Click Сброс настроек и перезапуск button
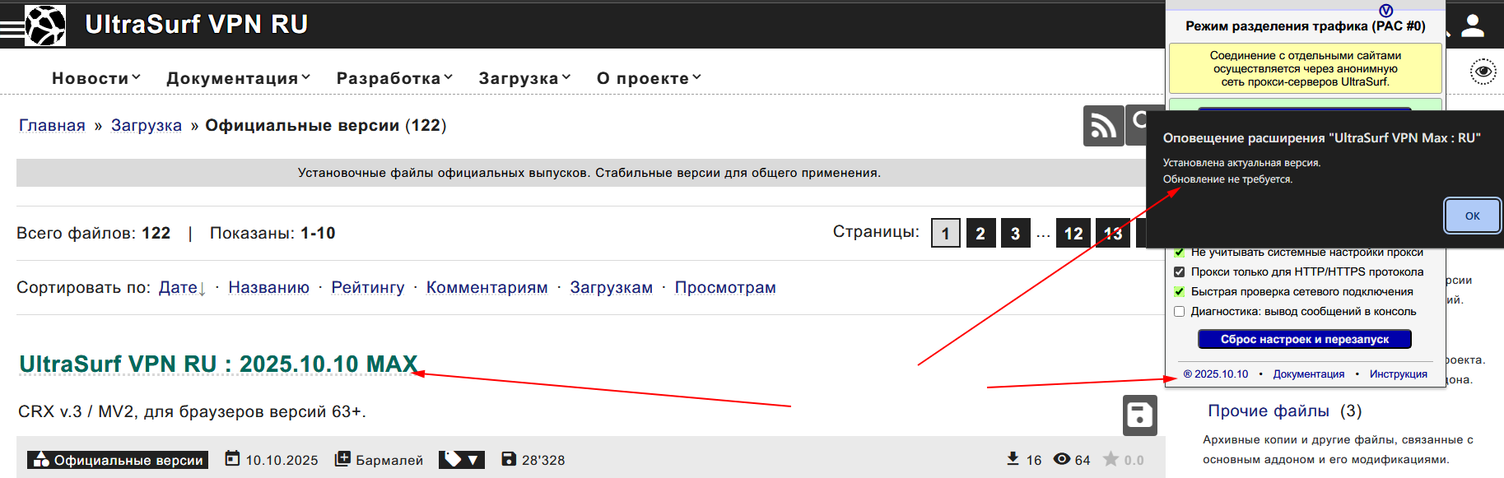 pyautogui.click(x=1305, y=339)
